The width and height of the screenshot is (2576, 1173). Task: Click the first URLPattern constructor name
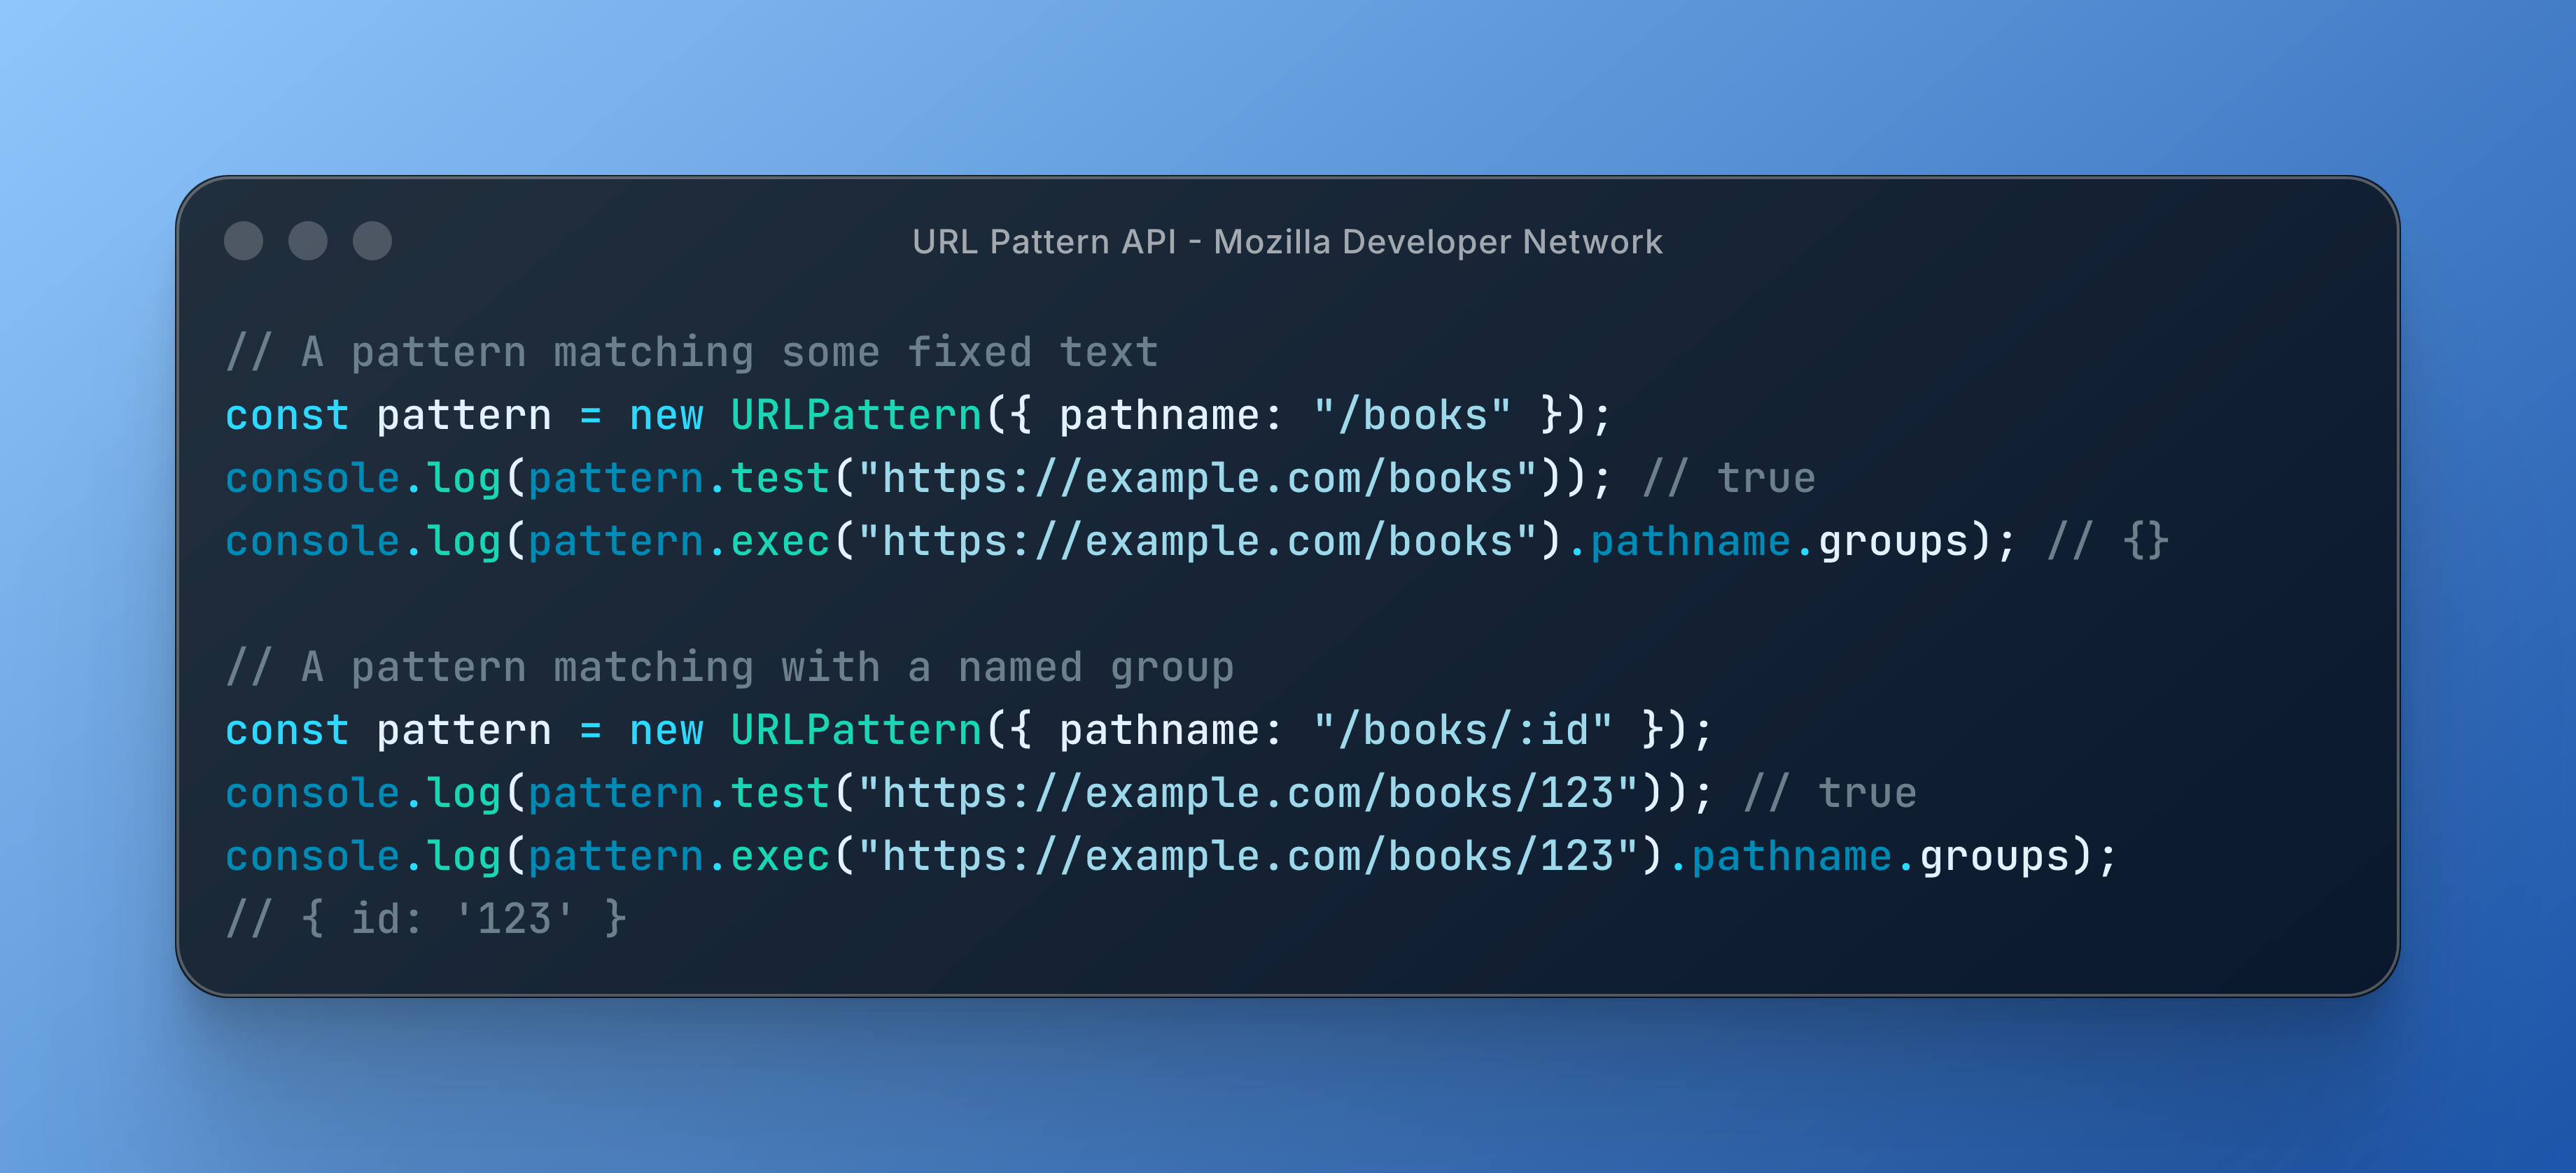856,415
